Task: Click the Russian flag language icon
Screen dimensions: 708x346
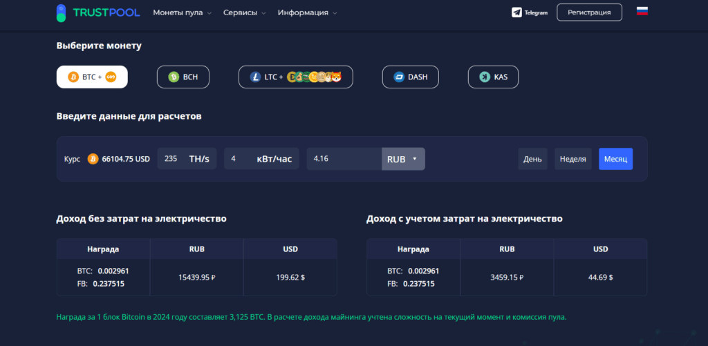Action: 642,11
